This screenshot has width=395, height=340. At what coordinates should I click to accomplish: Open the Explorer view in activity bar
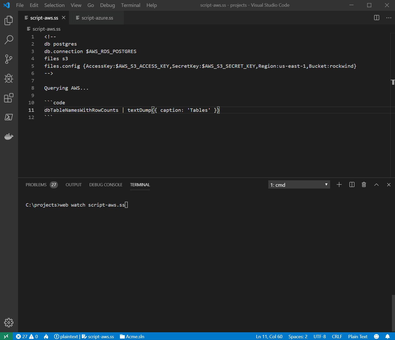click(9, 20)
